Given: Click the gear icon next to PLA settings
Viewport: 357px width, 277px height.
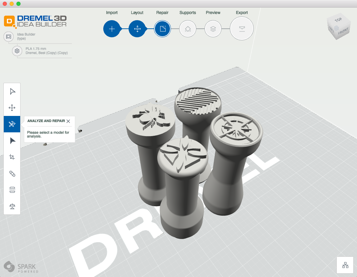Looking at the screenshot, I should pyautogui.click(x=16, y=51).
